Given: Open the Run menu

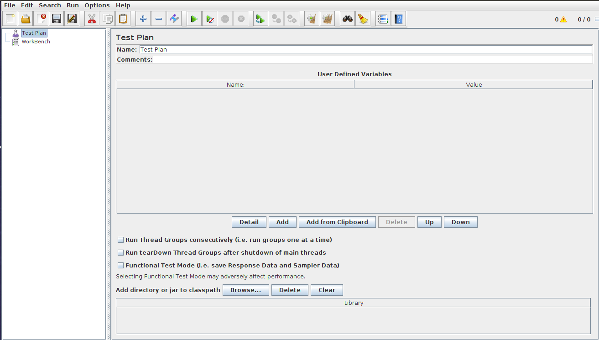Looking at the screenshot, I should (x=73, y=5).
